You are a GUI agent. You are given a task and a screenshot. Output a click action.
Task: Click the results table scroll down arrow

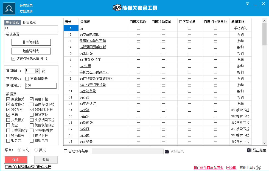click(x=264, y=143)
